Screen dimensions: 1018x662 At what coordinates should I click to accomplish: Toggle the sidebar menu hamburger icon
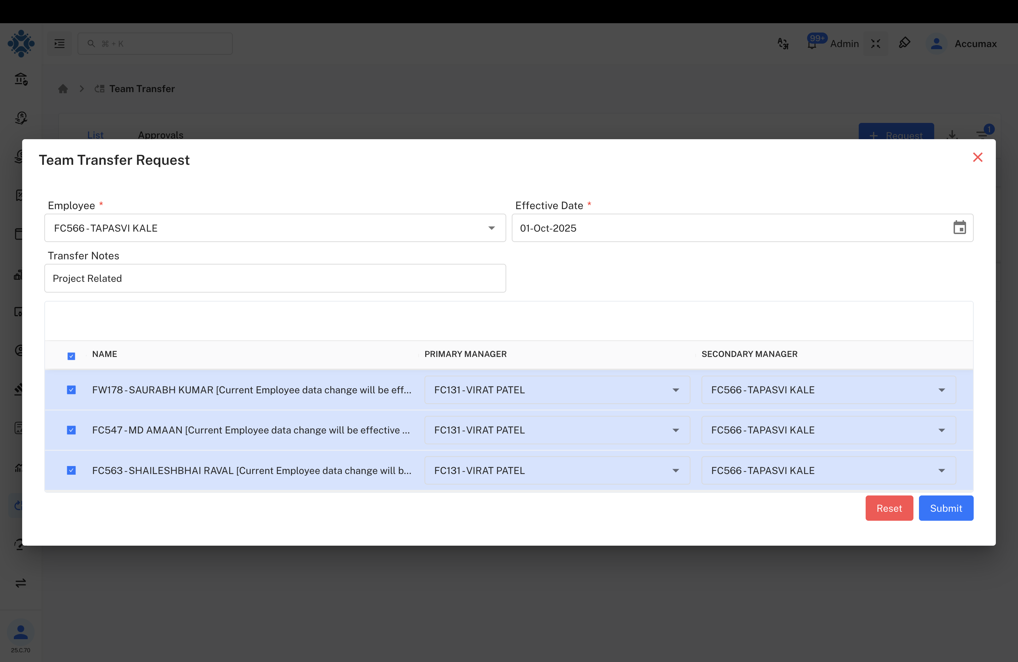[x=60, y=44]
